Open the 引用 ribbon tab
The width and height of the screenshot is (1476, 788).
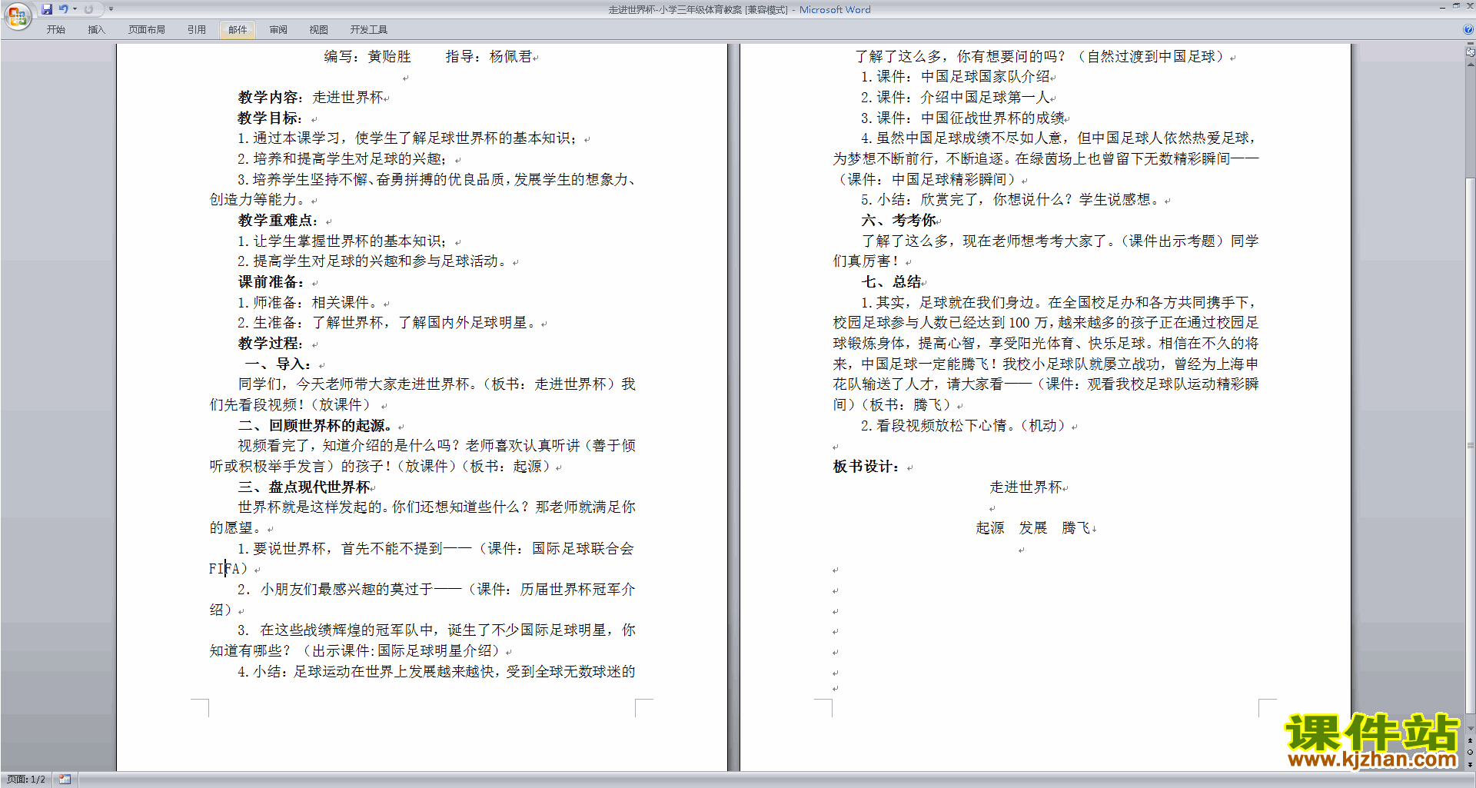click(x=197, y=30)
